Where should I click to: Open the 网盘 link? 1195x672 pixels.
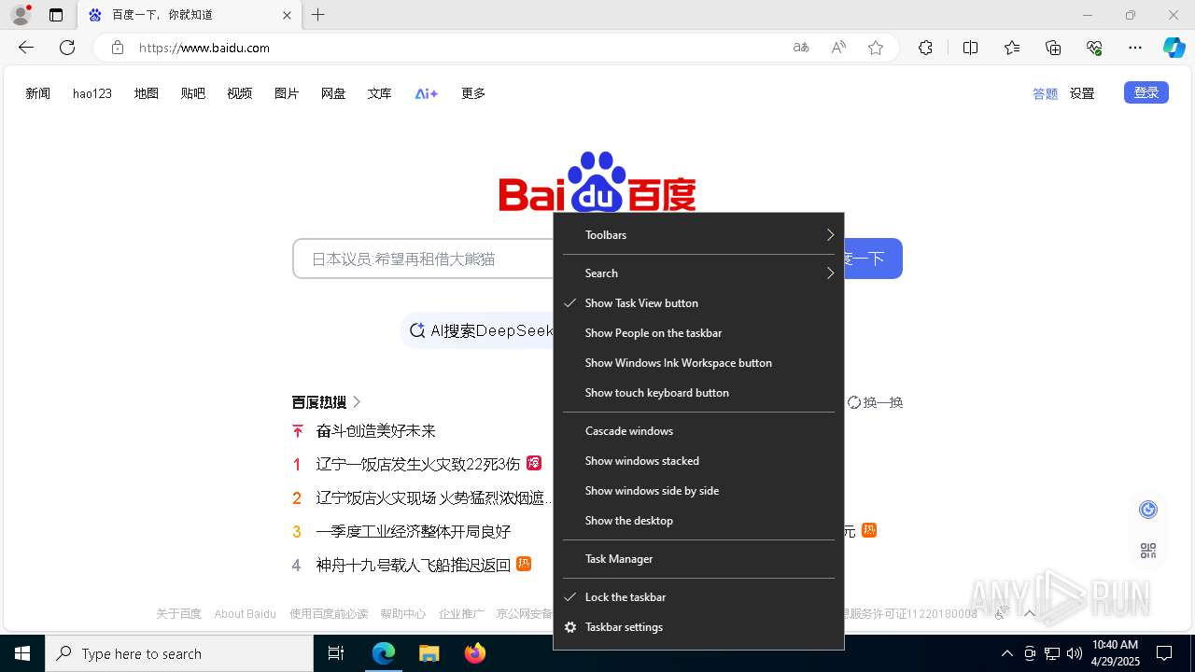click(x=333, y=93)
